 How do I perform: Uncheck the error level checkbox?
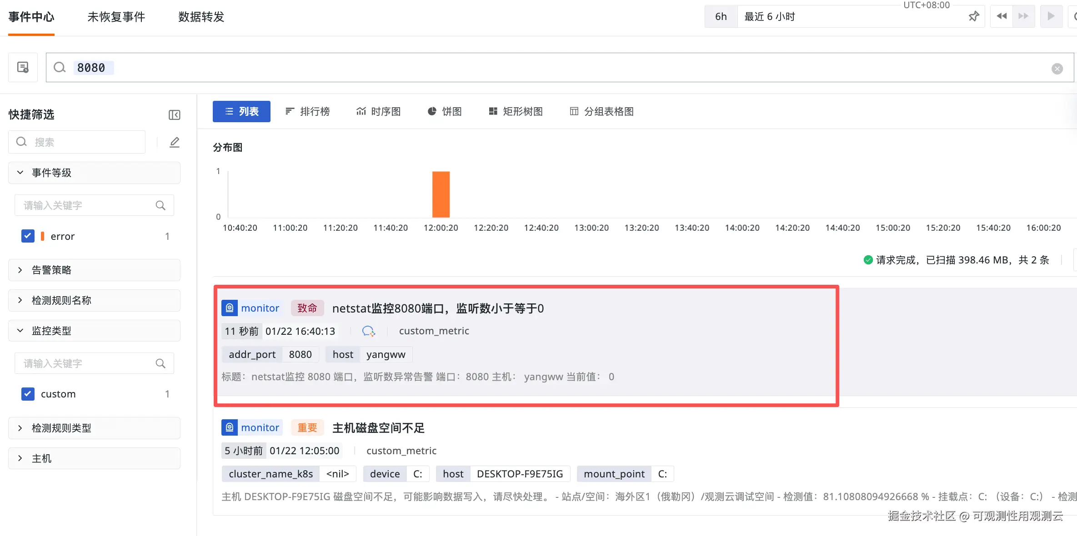point(28,236)
